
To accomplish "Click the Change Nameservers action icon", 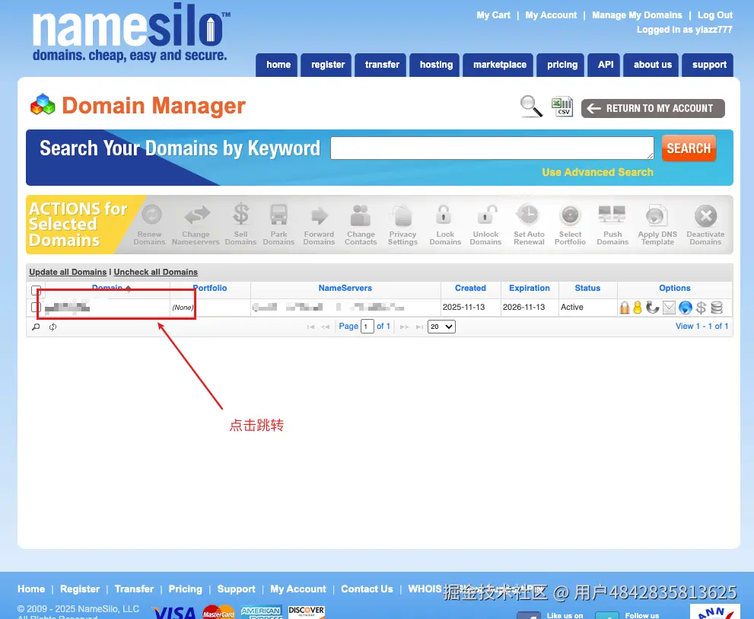I will (196, 215).
